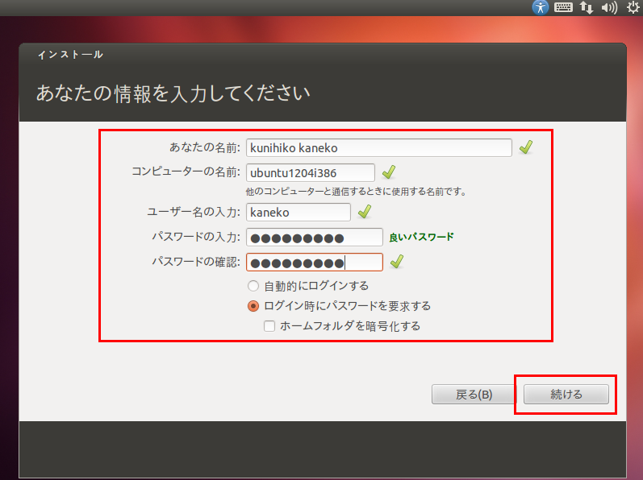The height and width of the screenshot is (480, 643).
Task: Click the コンピューターの名前: label
Action: pos(186,172)
